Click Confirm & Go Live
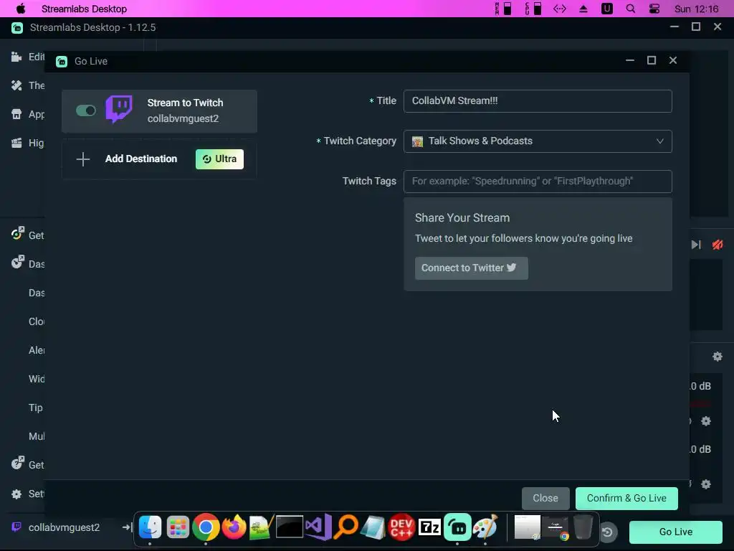This screenshot has width=734, height=551. (626, 498)
